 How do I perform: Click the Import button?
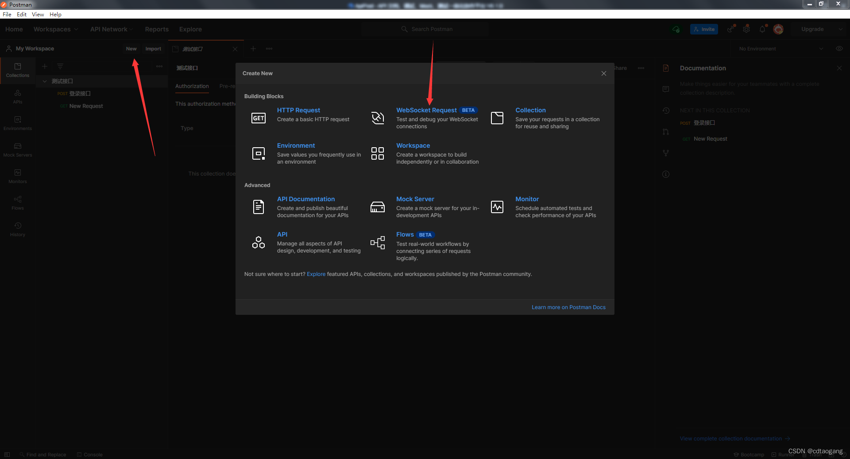click(x=153, y=49)
